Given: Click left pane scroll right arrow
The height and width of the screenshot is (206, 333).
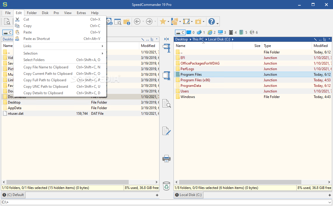Looking at the screenshot, I should click(x=156, y=182).
